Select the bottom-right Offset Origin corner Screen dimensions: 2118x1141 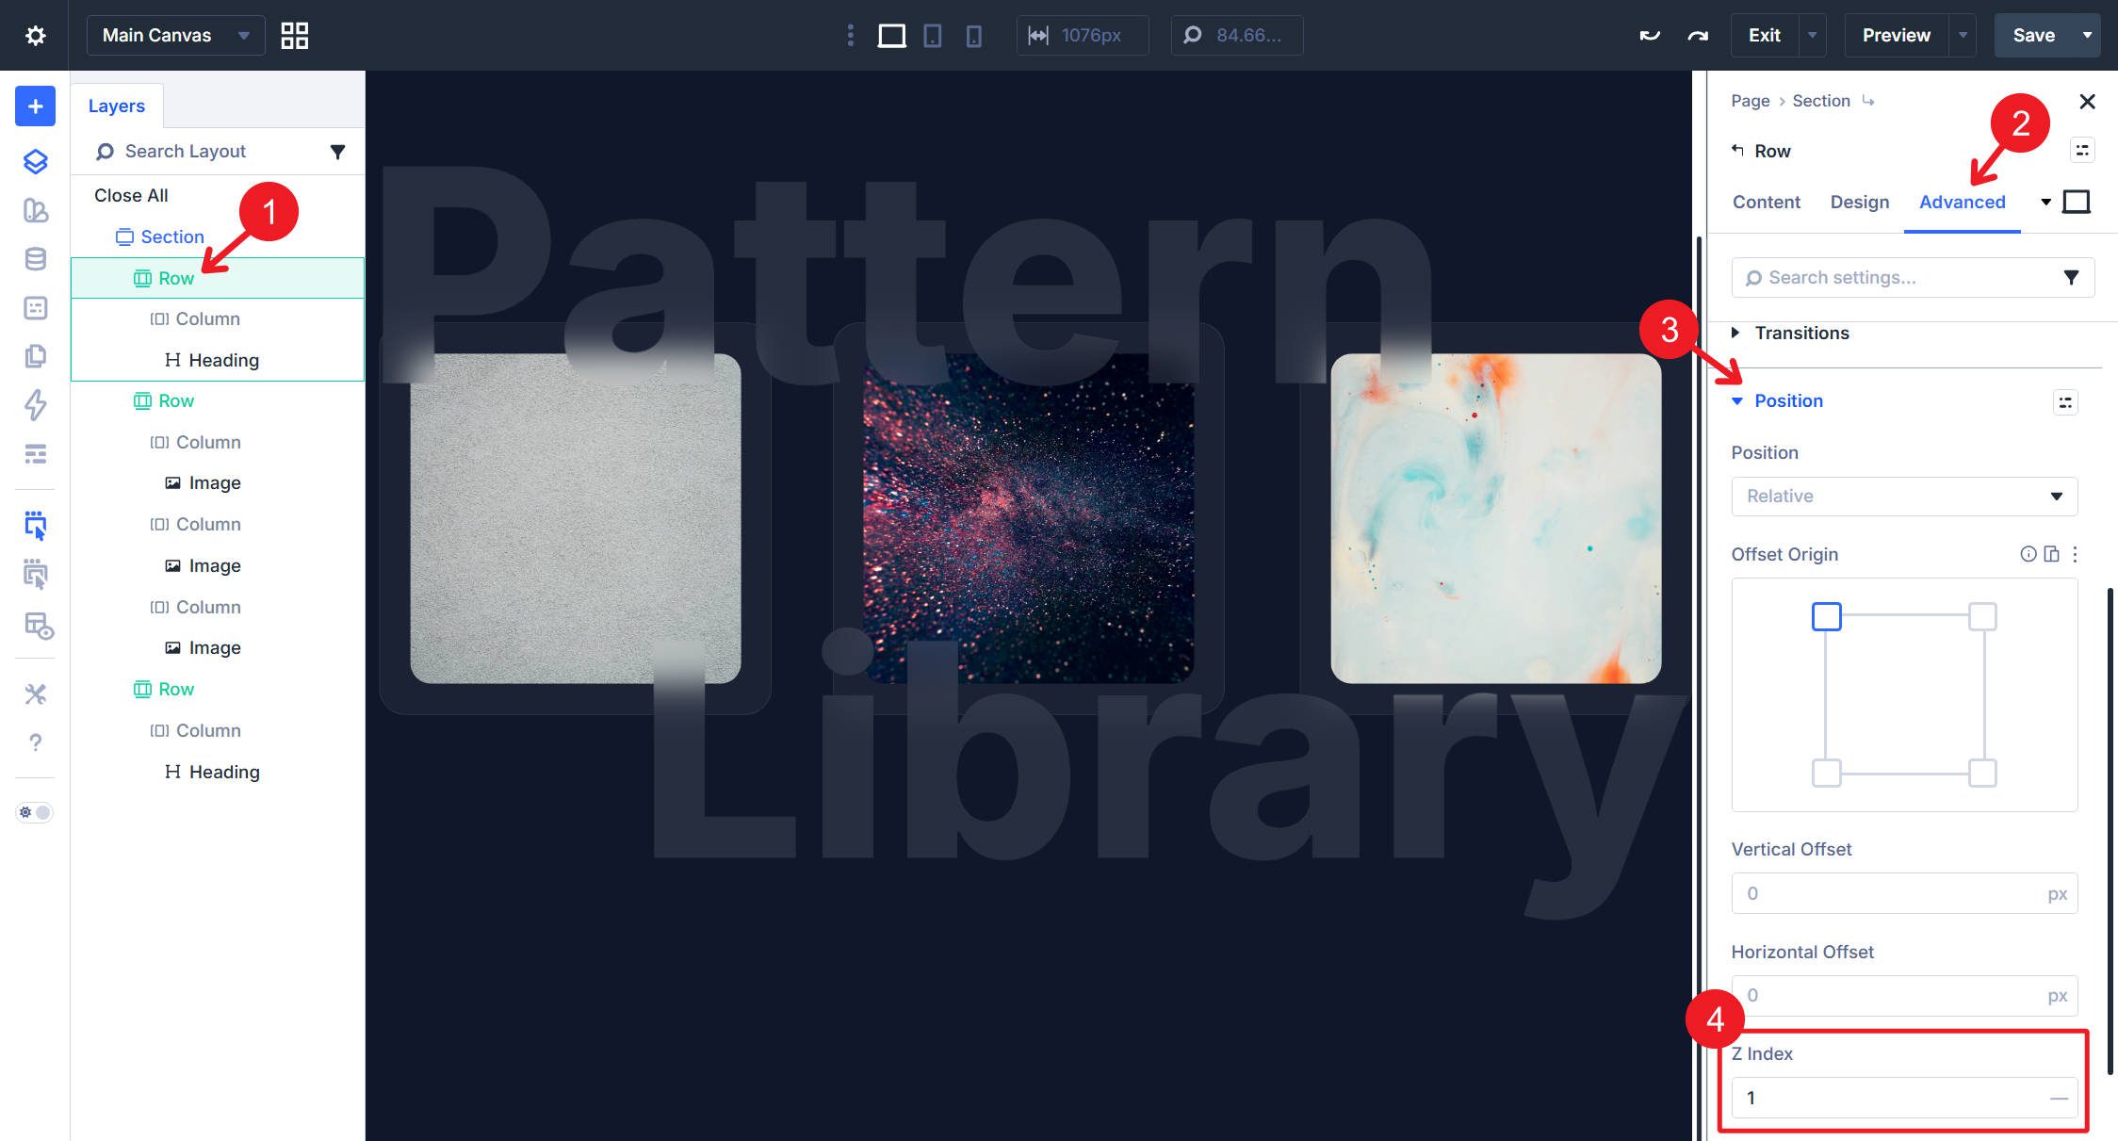(x=1982, y=774)
